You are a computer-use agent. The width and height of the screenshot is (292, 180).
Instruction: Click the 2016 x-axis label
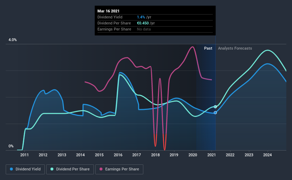[118, 155]
